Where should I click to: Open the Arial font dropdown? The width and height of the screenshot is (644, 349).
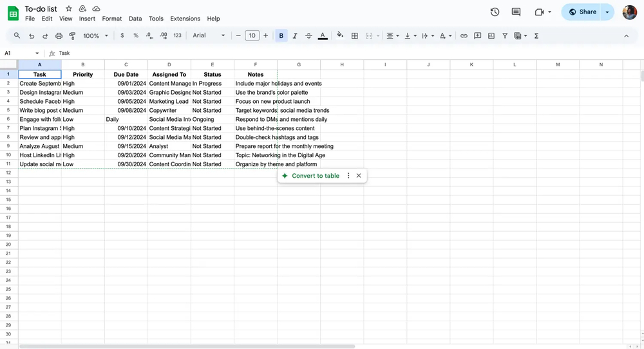point(209,36)
